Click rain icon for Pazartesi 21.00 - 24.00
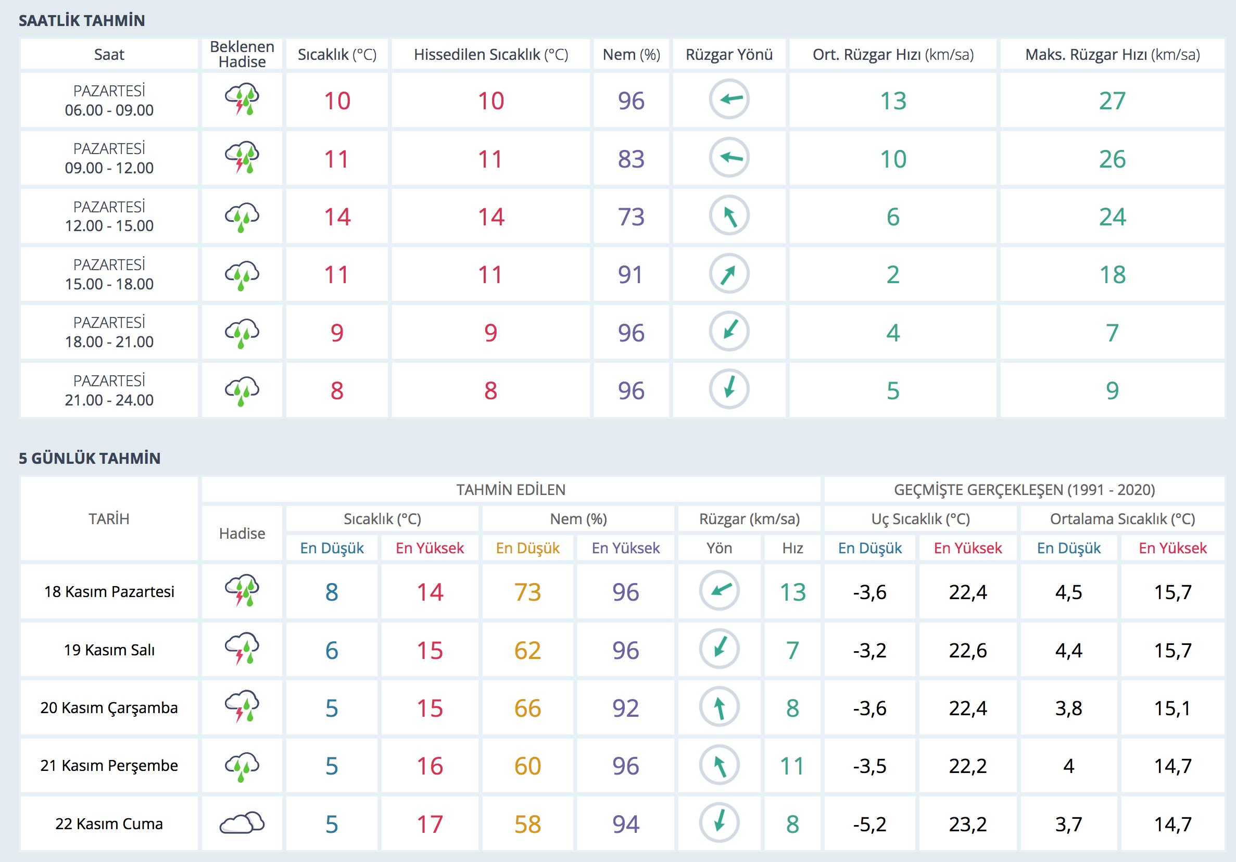 coord(242,390)
